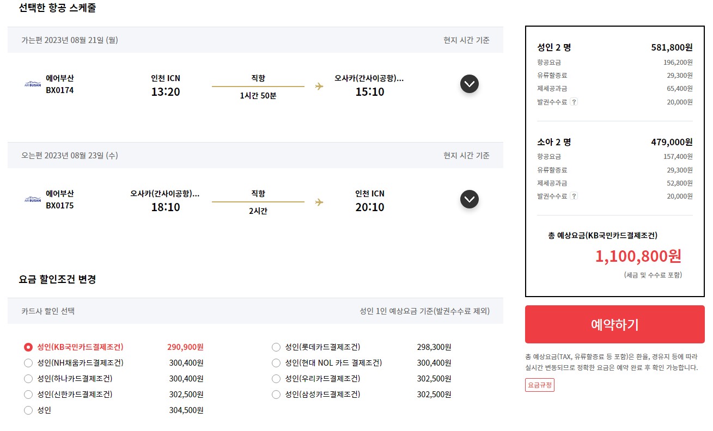Expand details of outbound flight BX0174
713x431 pixels.
469,84
